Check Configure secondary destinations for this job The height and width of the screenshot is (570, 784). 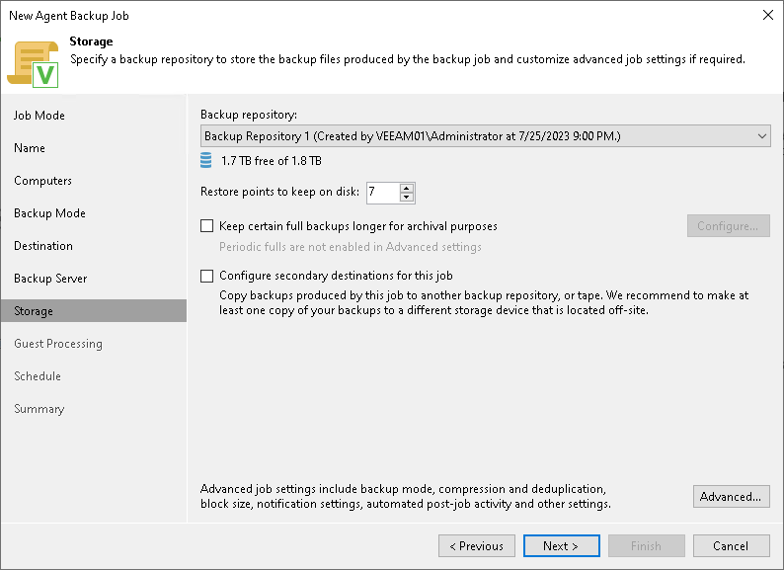pyautogui.click(x=207, y=276)
